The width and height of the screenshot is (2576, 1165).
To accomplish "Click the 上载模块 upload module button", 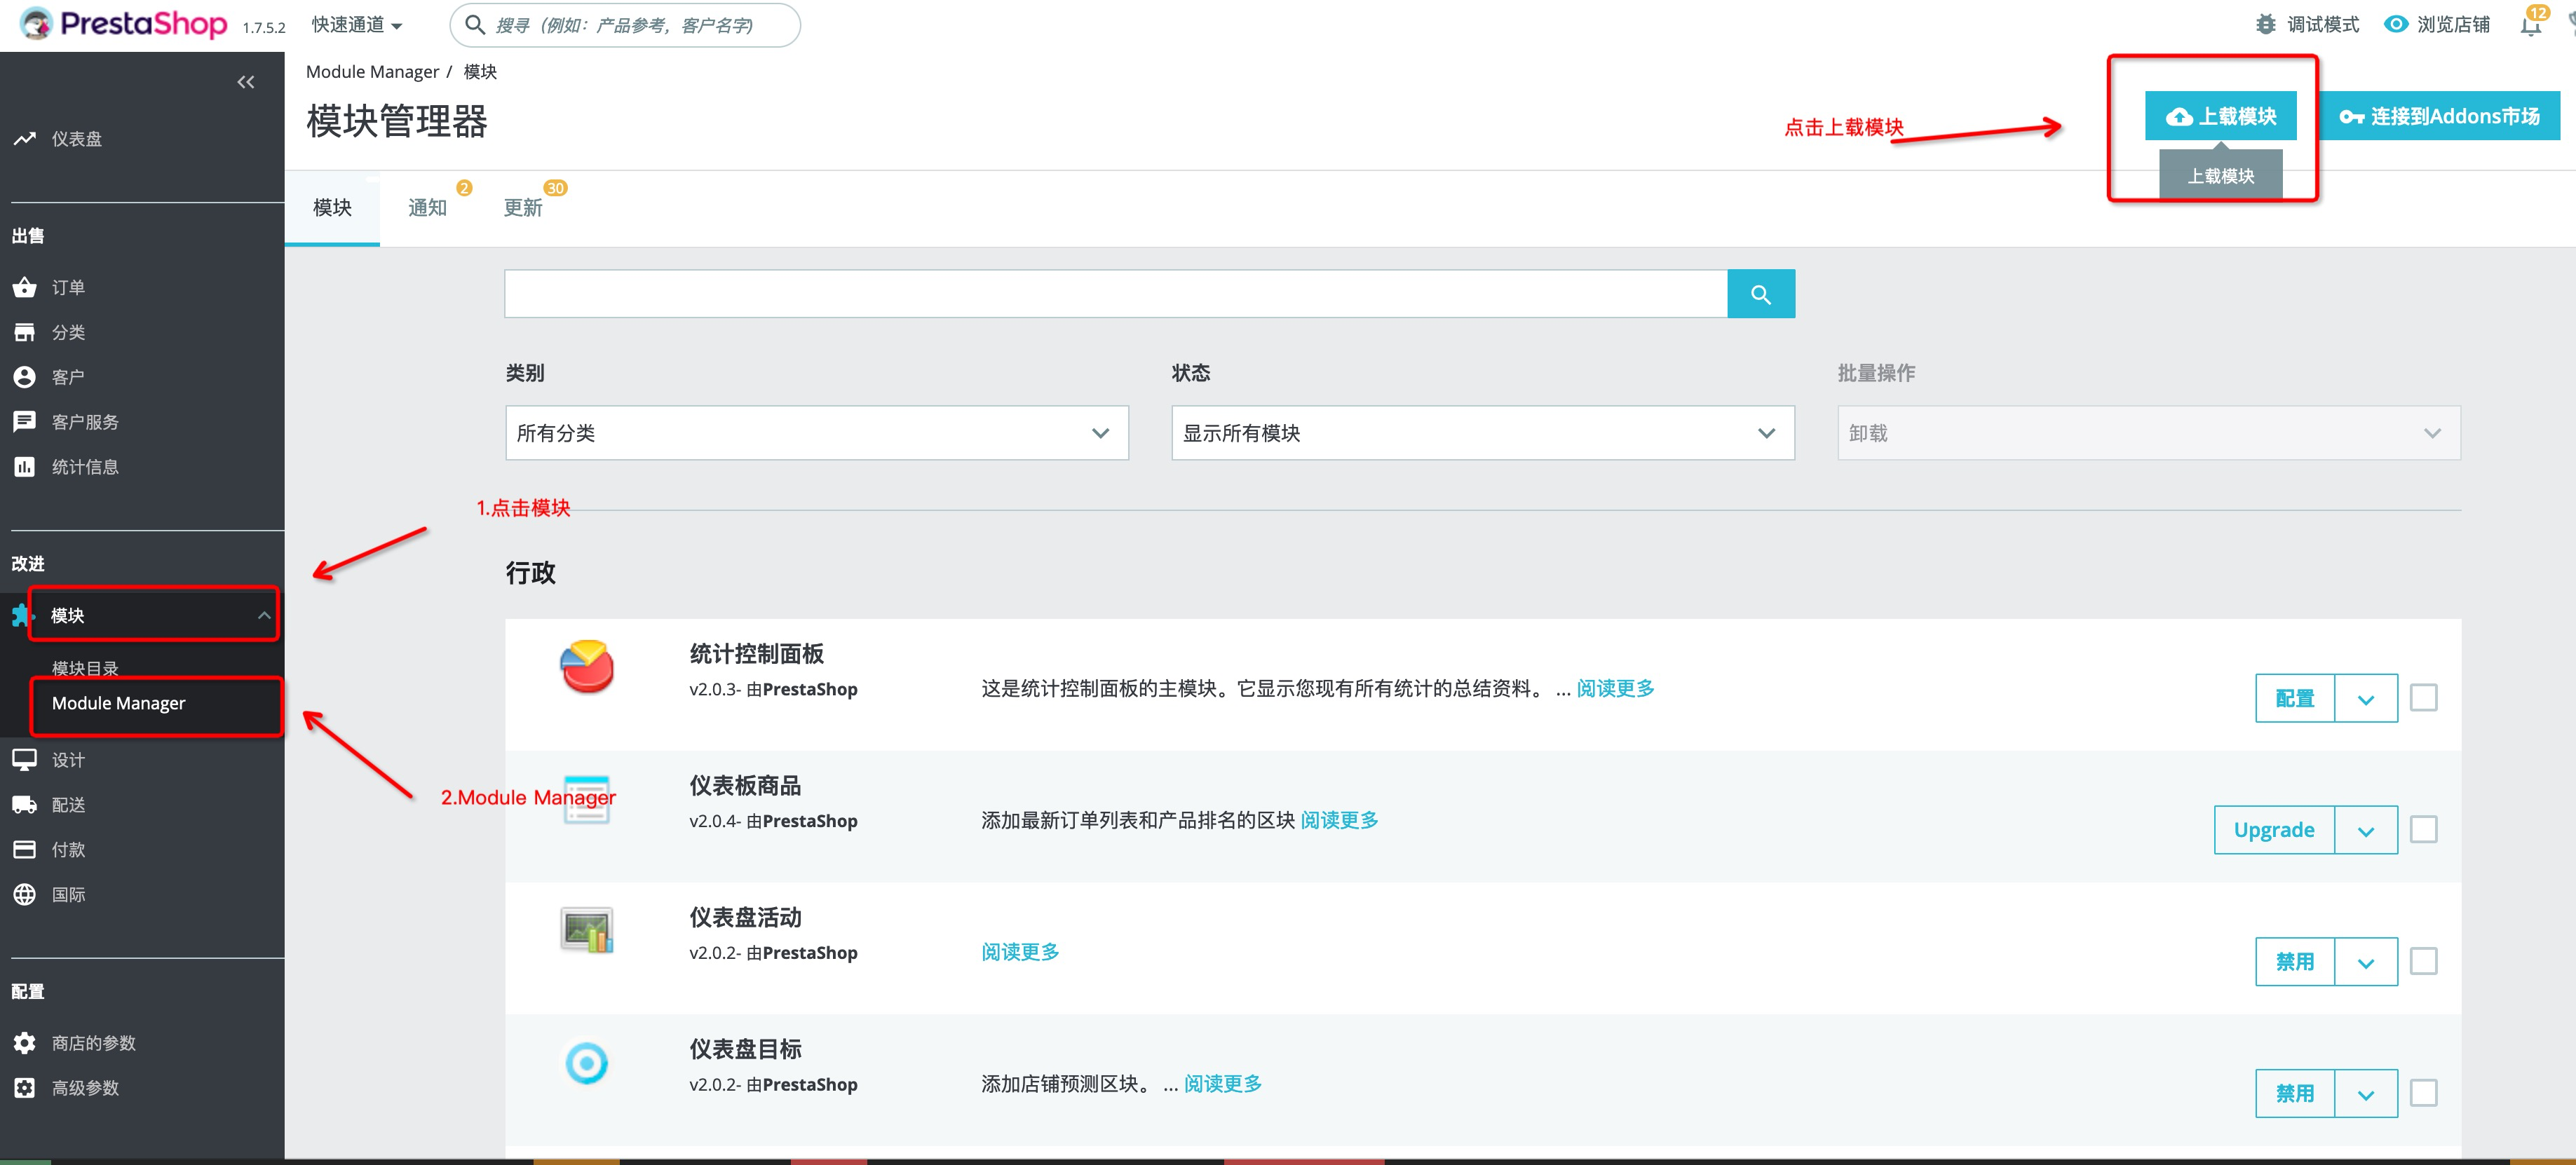I will (2220, 116).
